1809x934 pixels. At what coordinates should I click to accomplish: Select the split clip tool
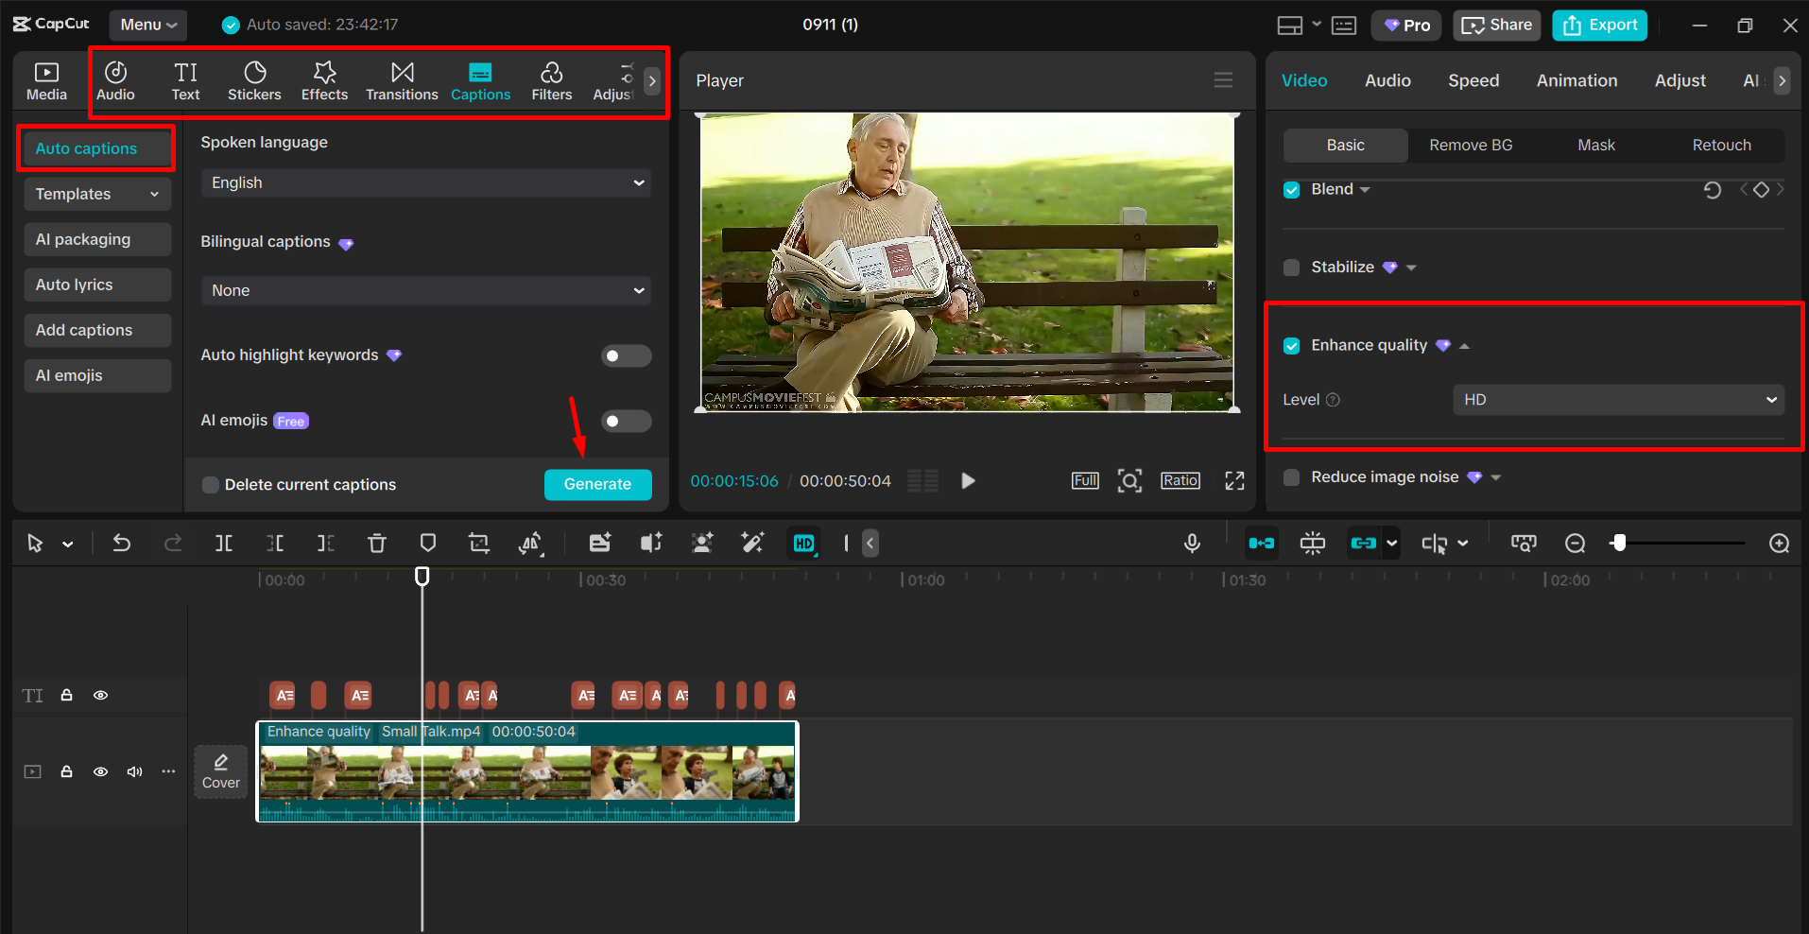(224, 543)
